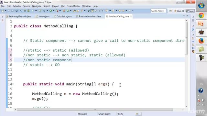This screenshot has height=116, width=207.
Task: Click the 'Writable' status bar entry
Action: (82, 114)
